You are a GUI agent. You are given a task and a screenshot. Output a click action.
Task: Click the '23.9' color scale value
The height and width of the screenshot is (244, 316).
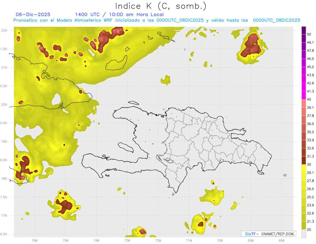coord(310,205)
